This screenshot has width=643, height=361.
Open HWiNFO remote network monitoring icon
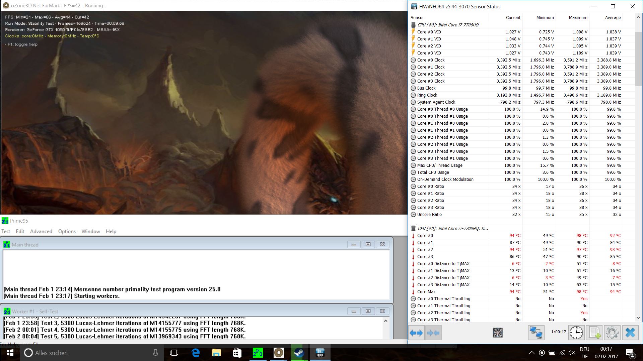coord(536,333)
